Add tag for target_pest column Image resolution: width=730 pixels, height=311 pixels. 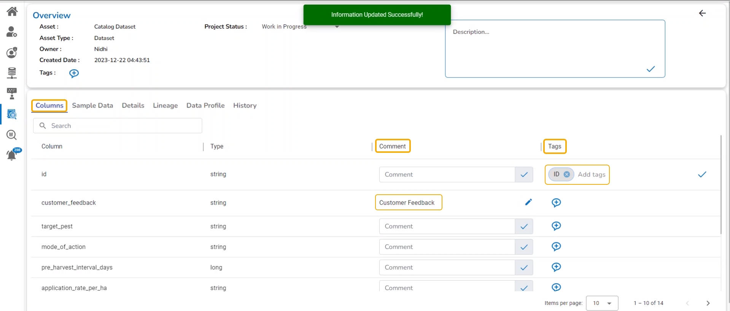(556, 226)
